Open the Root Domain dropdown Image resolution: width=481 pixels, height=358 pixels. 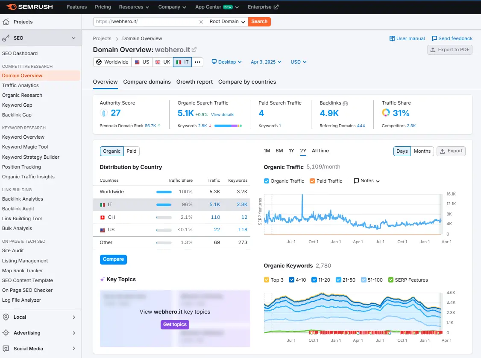[227, 21]
